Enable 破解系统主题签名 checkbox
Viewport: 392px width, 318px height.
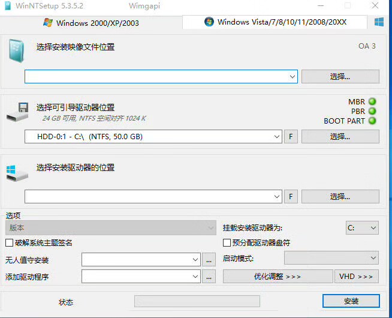point(9,242)
